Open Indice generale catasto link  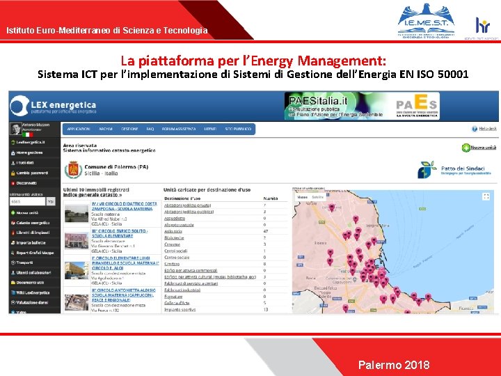coord(93,195)
